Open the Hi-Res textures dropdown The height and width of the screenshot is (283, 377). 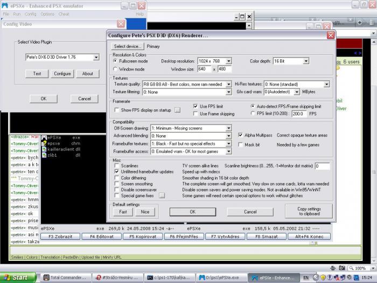pos(326,84)
